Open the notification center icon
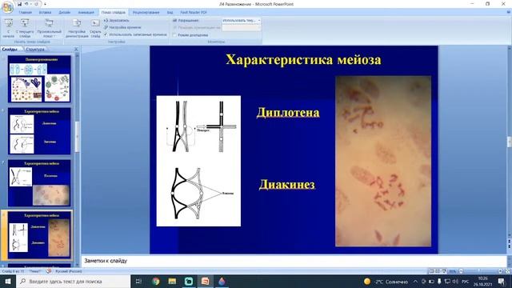Viewport: 512px width, 288px height. pos(502,282)
